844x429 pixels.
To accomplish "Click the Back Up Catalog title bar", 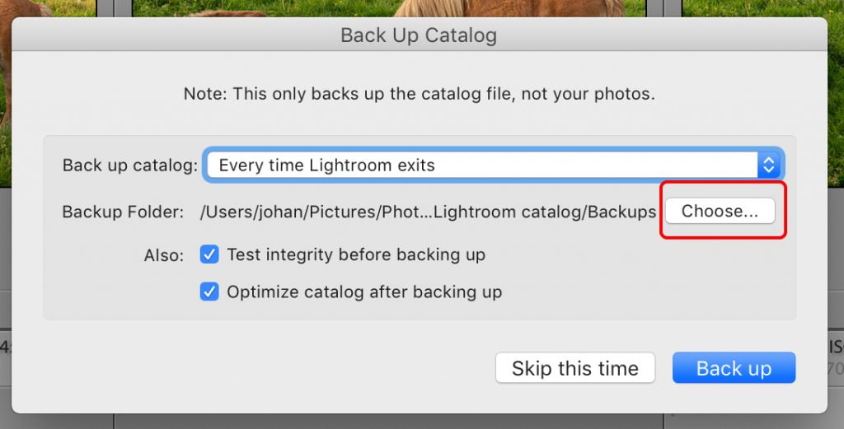I will pos(419,35).
